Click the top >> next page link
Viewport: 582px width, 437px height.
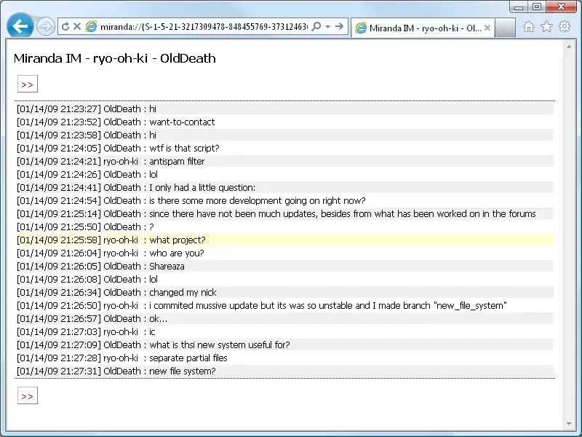[28, 84]
